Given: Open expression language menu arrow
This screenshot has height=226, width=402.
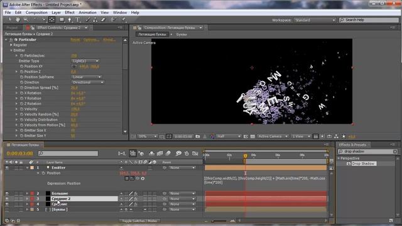Looking at the screenshot, I should (143, 178).
